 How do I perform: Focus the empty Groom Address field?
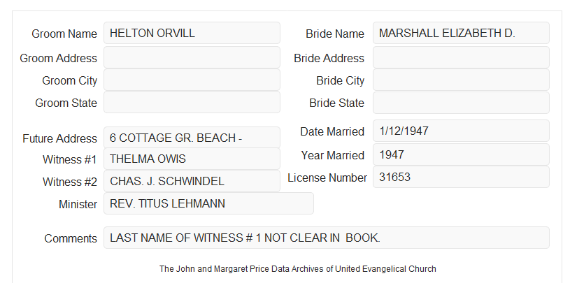[x=192, y=57]
